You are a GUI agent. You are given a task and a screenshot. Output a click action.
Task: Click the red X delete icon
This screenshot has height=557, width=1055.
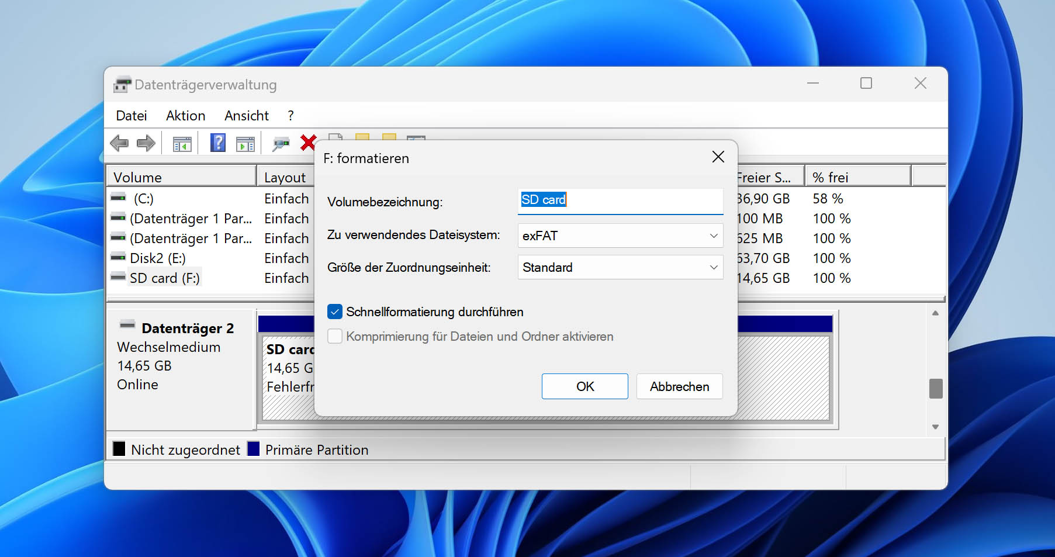pos(308,142)
